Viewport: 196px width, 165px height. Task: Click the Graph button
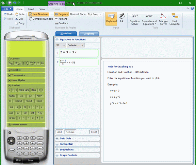(94, 132)
